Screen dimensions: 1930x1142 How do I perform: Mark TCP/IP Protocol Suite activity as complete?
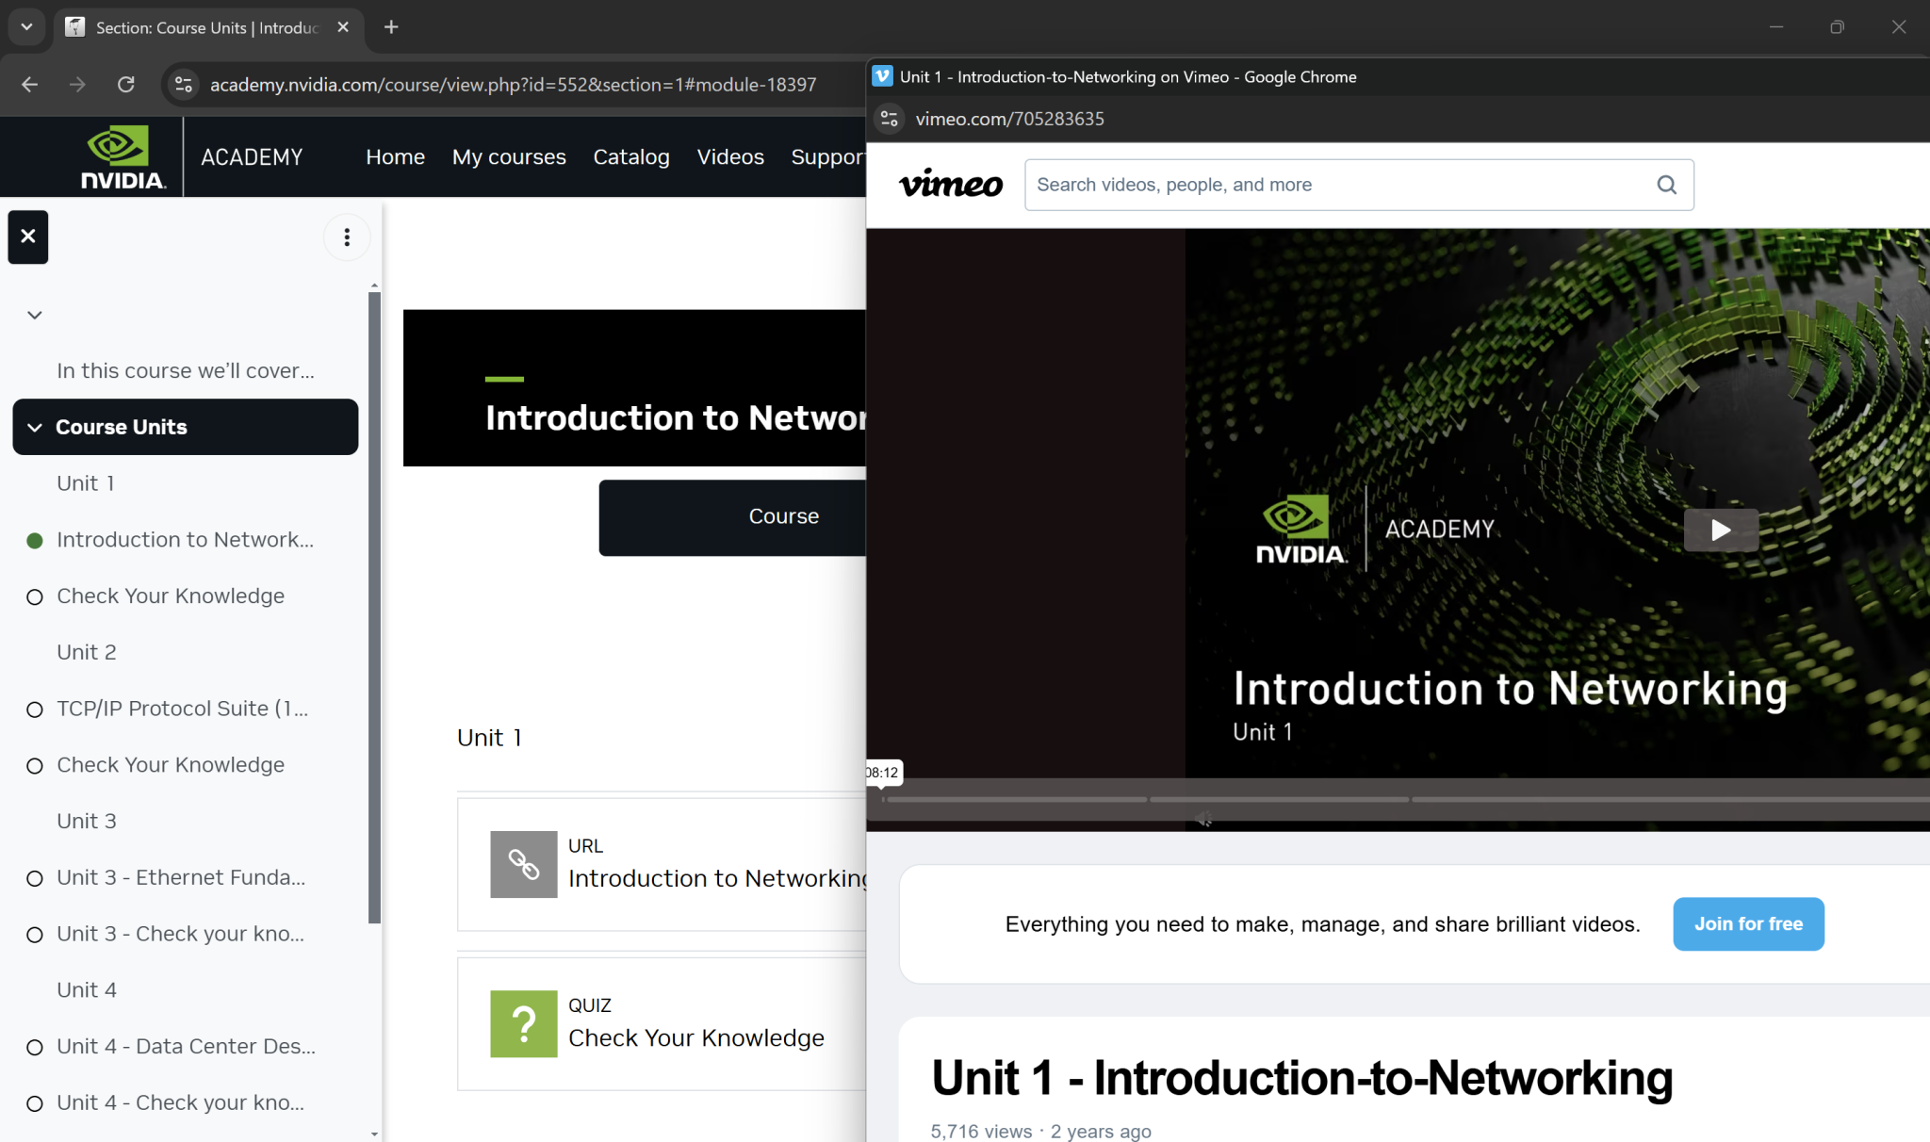[x=35, y=709]
